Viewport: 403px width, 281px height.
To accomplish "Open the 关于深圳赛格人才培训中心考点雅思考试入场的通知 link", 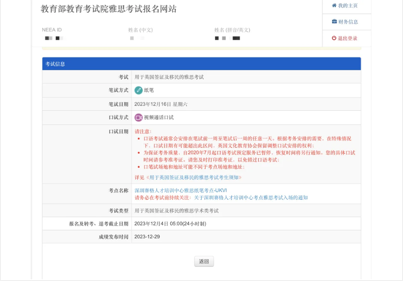I will (251, 198).
